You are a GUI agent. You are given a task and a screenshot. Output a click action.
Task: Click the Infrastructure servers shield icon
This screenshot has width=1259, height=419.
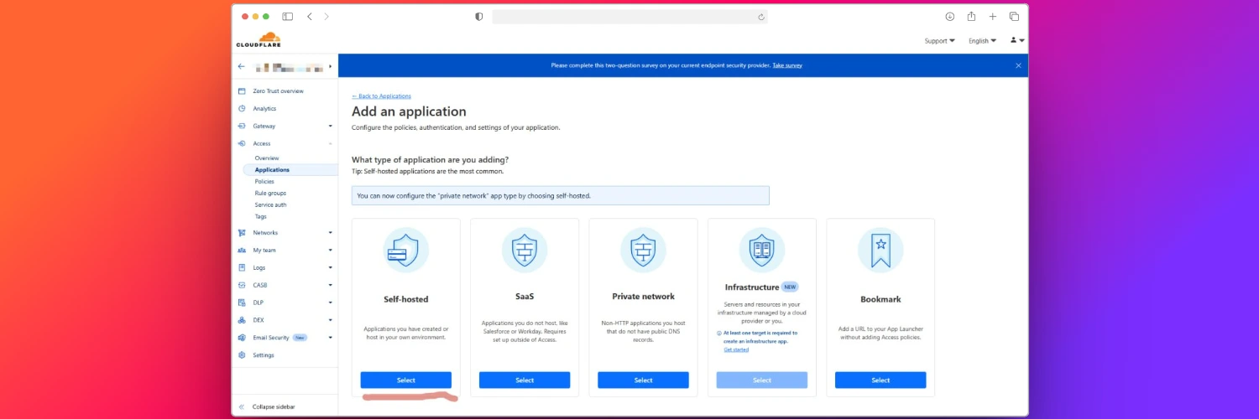[x=761, y=250]
